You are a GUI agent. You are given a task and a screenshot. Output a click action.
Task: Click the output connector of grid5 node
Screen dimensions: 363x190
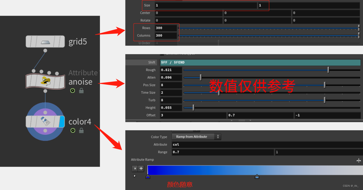[45, 50]
